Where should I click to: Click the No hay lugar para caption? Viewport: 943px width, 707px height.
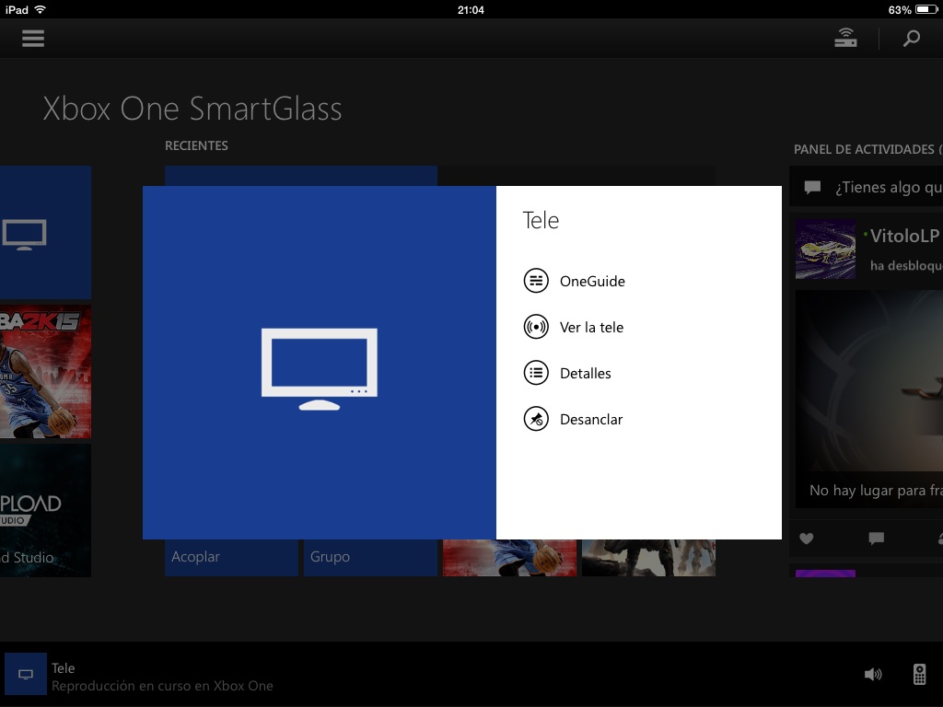click(x=876, y=491)
